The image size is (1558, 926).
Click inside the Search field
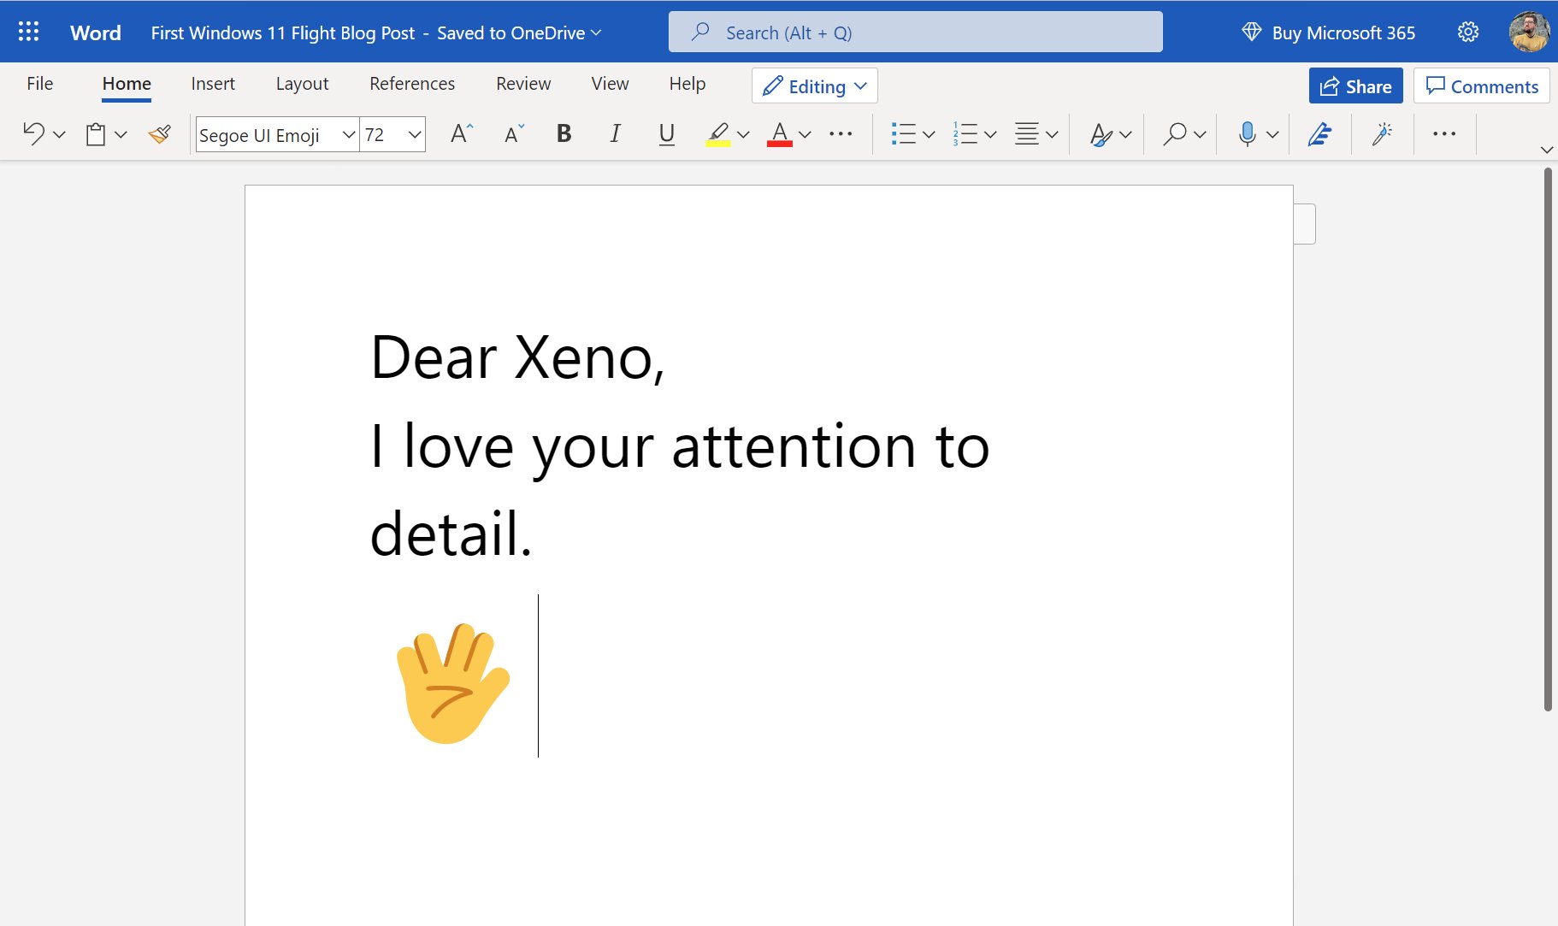(914, 32)
